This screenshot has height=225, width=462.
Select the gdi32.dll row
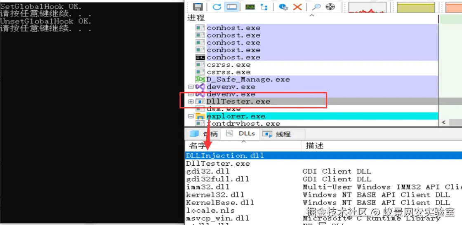pyautogui.click(x=208, y=171)
